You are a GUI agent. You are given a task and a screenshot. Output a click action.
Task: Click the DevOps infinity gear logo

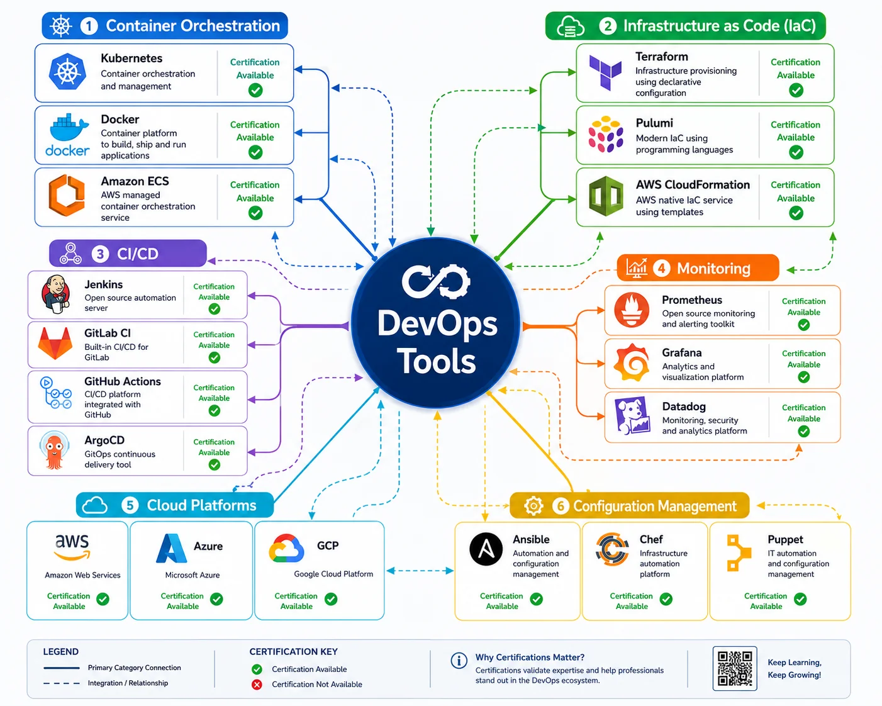[435, 281]
